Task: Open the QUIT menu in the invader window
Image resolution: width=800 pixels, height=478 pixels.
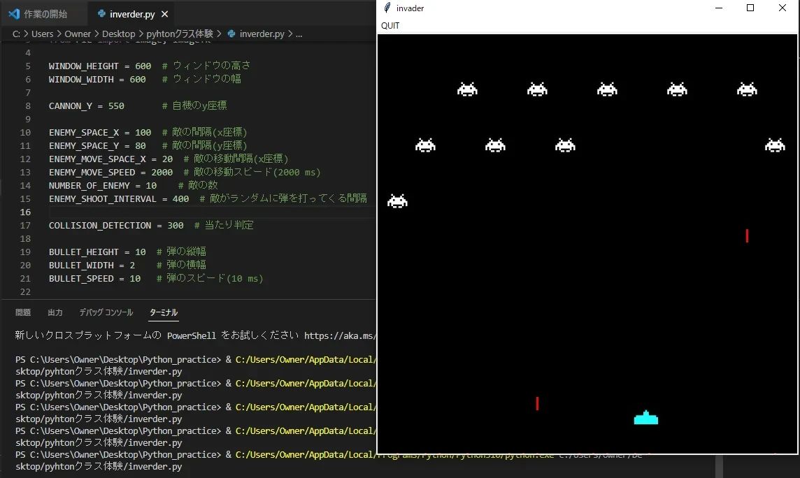Action: pos(390,26)
